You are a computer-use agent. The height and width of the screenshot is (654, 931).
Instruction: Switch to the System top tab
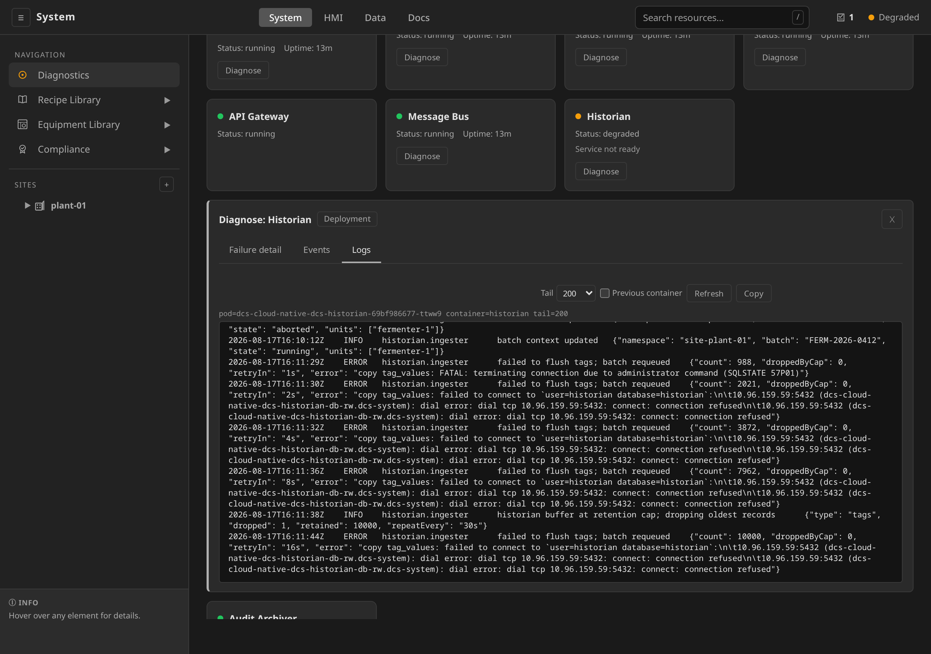tap(285, 17)
